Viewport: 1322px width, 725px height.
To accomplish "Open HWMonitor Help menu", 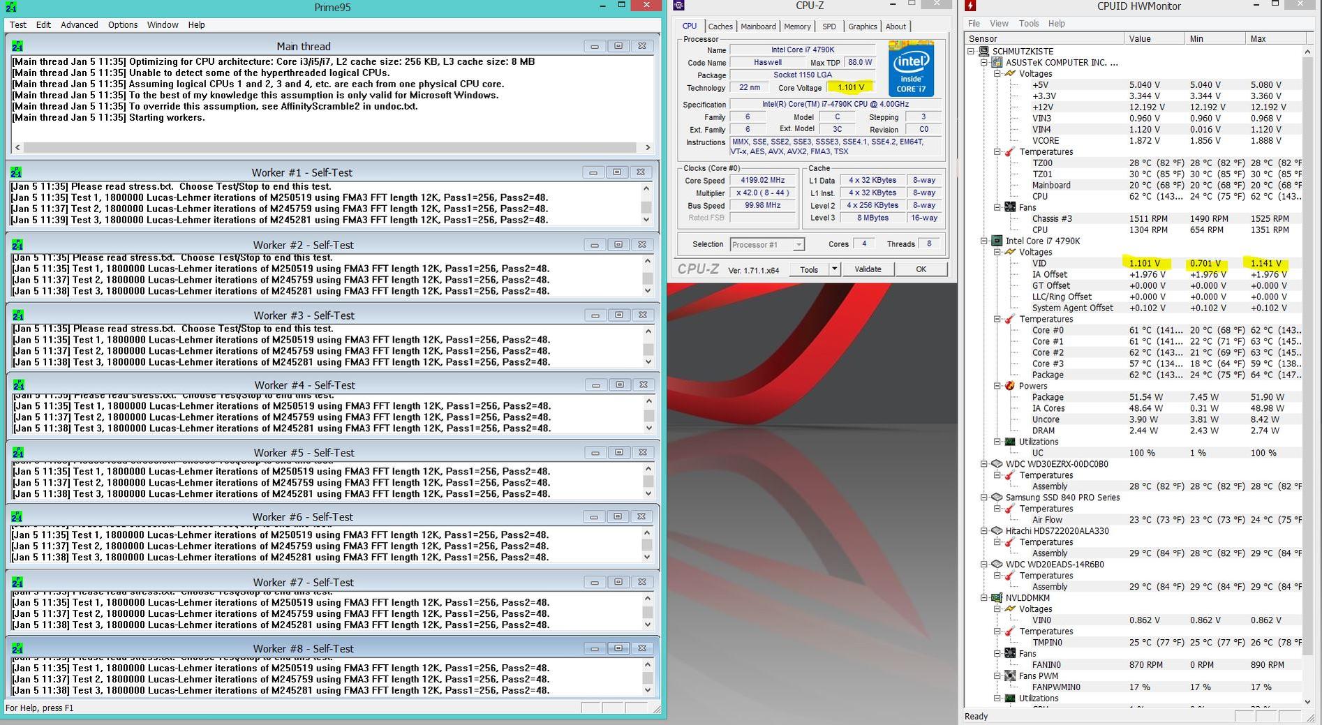I will coord(1057,23).
